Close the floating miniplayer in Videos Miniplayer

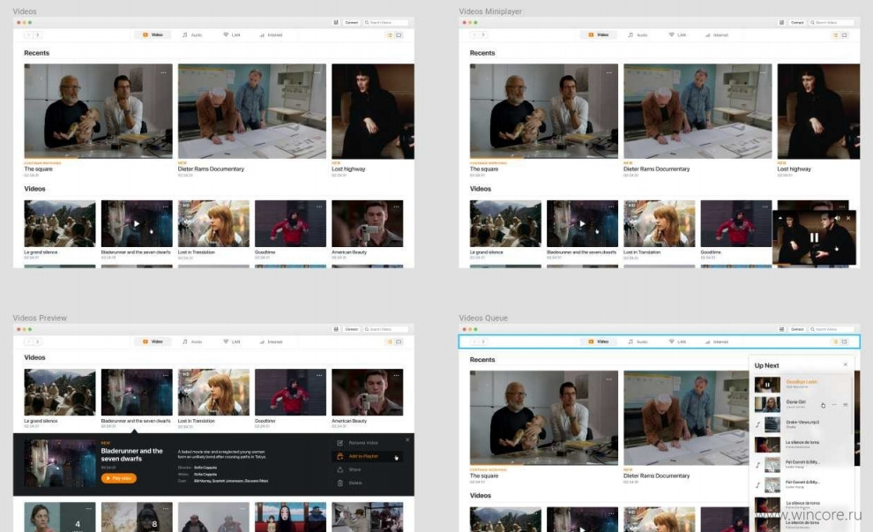click(848, 219)
